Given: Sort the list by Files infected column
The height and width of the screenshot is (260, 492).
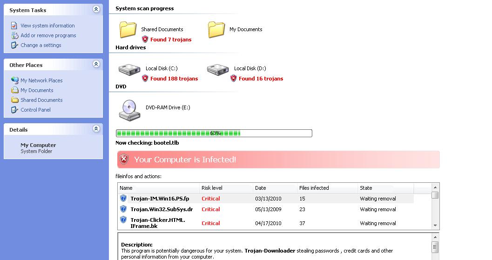Looking at the screenshot, I should pos(314,188).
